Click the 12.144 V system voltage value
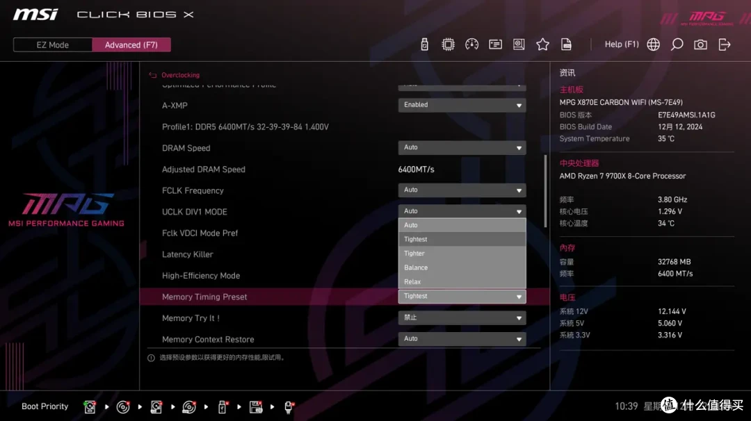 tap(672, 311)
